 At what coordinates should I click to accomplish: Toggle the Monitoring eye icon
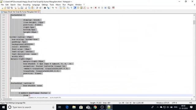click(91, 8)
